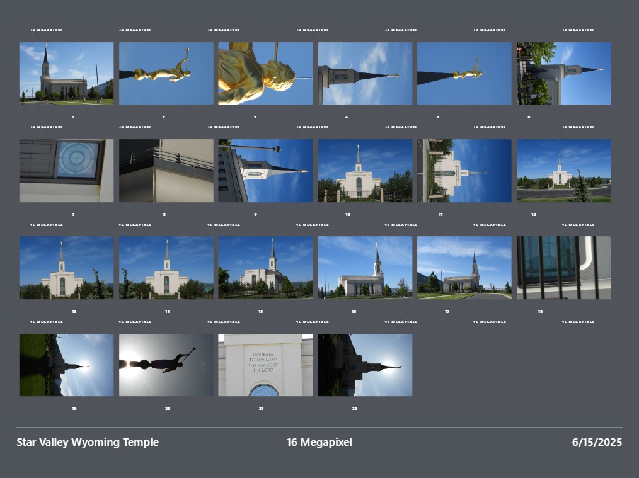The image size is (639, 478).
Task: Click the 'Star Valley Wyoming Temple' footer title
Action: coord(88,442)
